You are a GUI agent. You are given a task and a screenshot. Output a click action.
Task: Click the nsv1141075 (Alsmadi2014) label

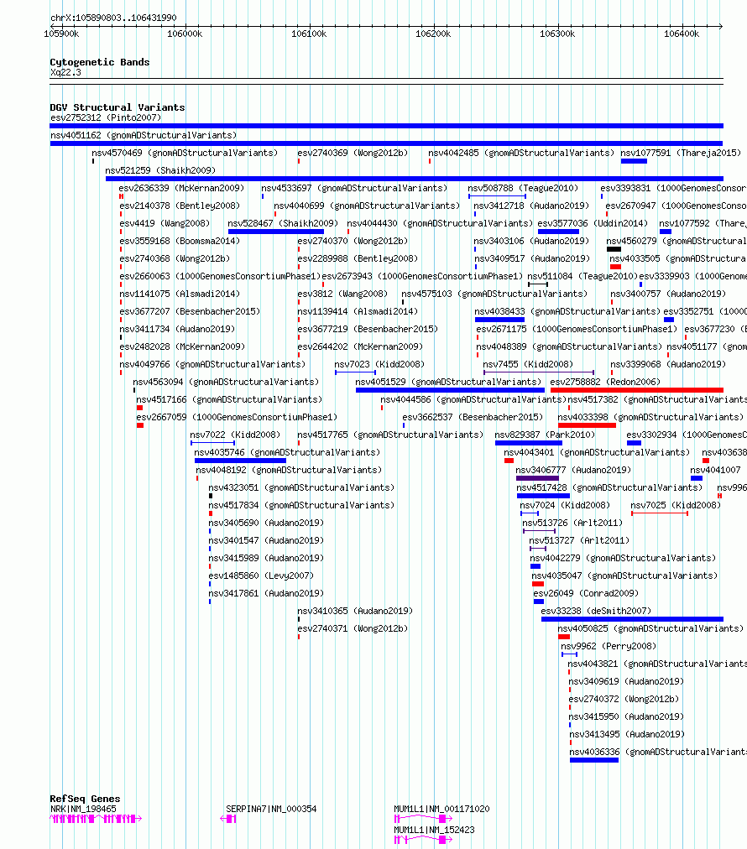(x=180, y=294)
